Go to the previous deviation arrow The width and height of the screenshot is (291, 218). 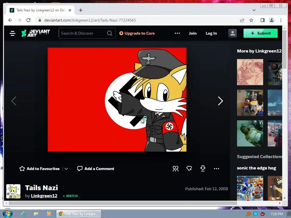pyautogui.click(x=14, y=101)
